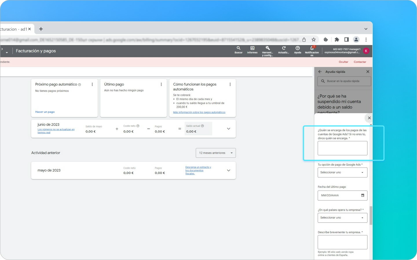The height and width of the screenshot is (260, 417).
Task: Click the Saldo actual 0,00 € value
Action: [x=191, y=131]
